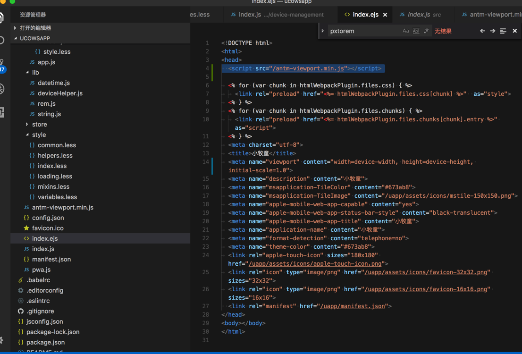
Task: Go to next match arrow in find widget
Action: [493, 31]
